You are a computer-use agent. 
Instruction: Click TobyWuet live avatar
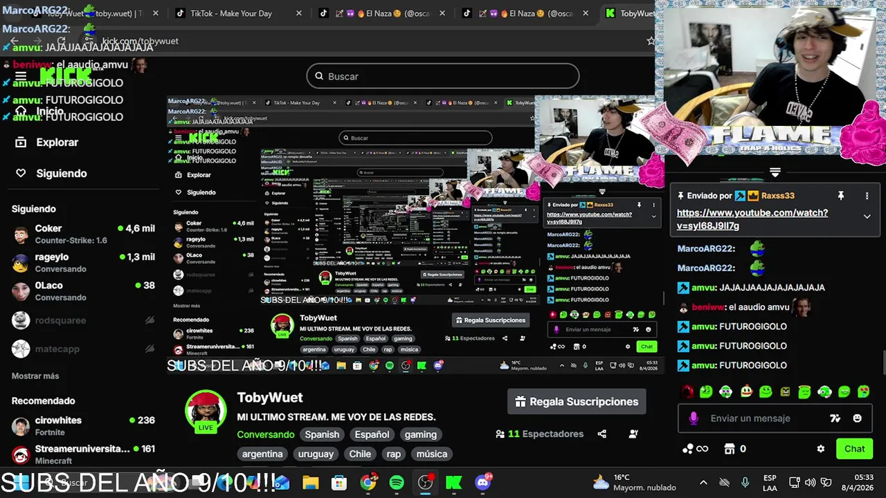click(x=206, y=411)
